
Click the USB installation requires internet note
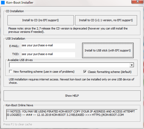coord(71,81)
